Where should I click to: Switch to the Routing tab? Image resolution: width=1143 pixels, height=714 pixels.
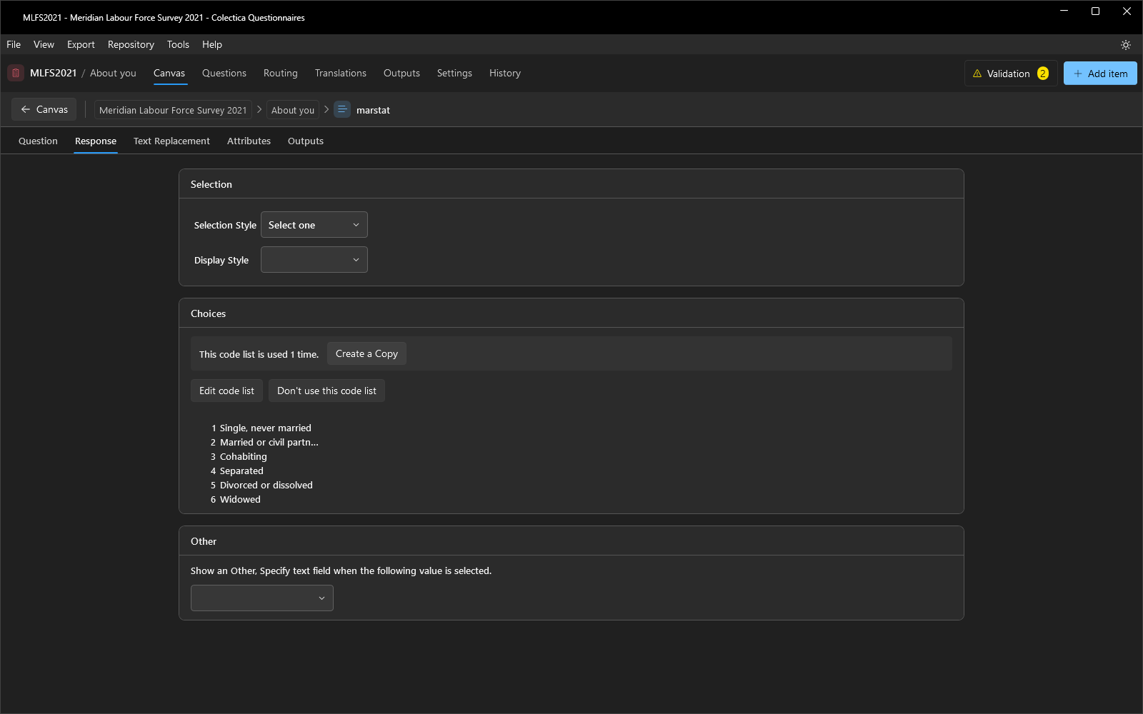(x=281, y=73)
